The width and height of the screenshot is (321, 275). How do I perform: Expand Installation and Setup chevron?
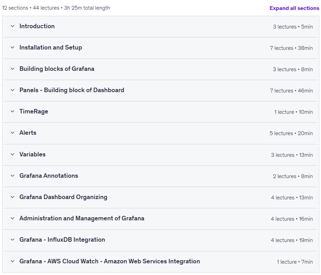[12, 47]
